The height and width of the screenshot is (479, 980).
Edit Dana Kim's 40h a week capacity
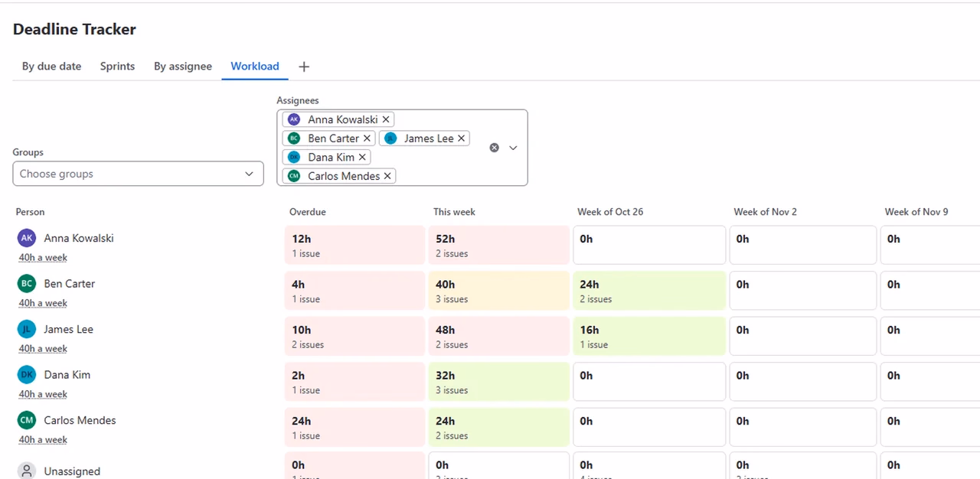coord(43,394)
